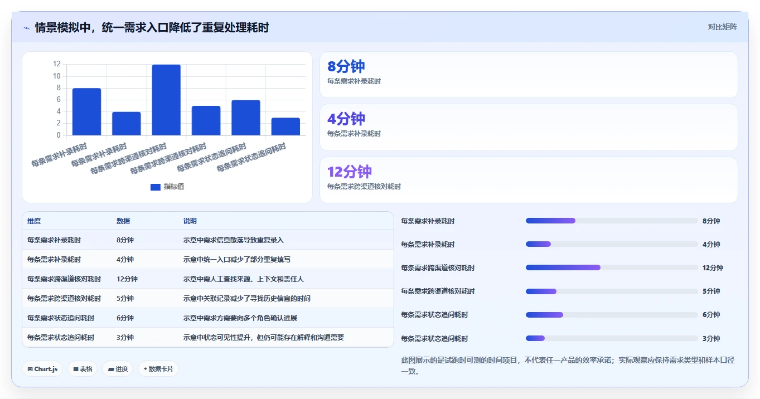Image resolution: width=760 pixels, height=399 pixels.
Task: Click the 对比矩阵 label in header
Action: (x=722, y=27)
